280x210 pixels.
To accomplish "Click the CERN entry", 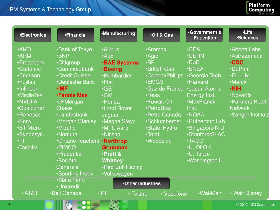I will coord(196,56).
